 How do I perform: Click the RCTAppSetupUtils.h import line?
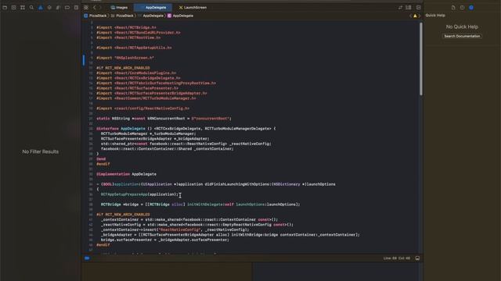(x=134, y=48)
